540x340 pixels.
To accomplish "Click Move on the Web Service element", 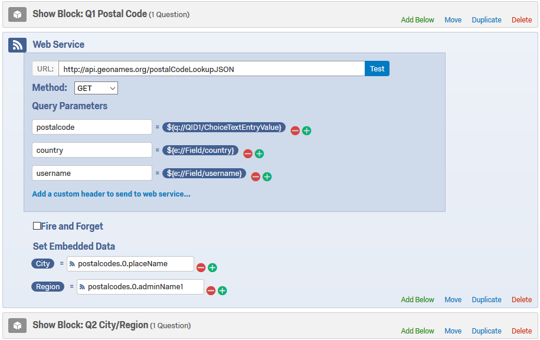I will pyautogui.click(x=453, y=300).
